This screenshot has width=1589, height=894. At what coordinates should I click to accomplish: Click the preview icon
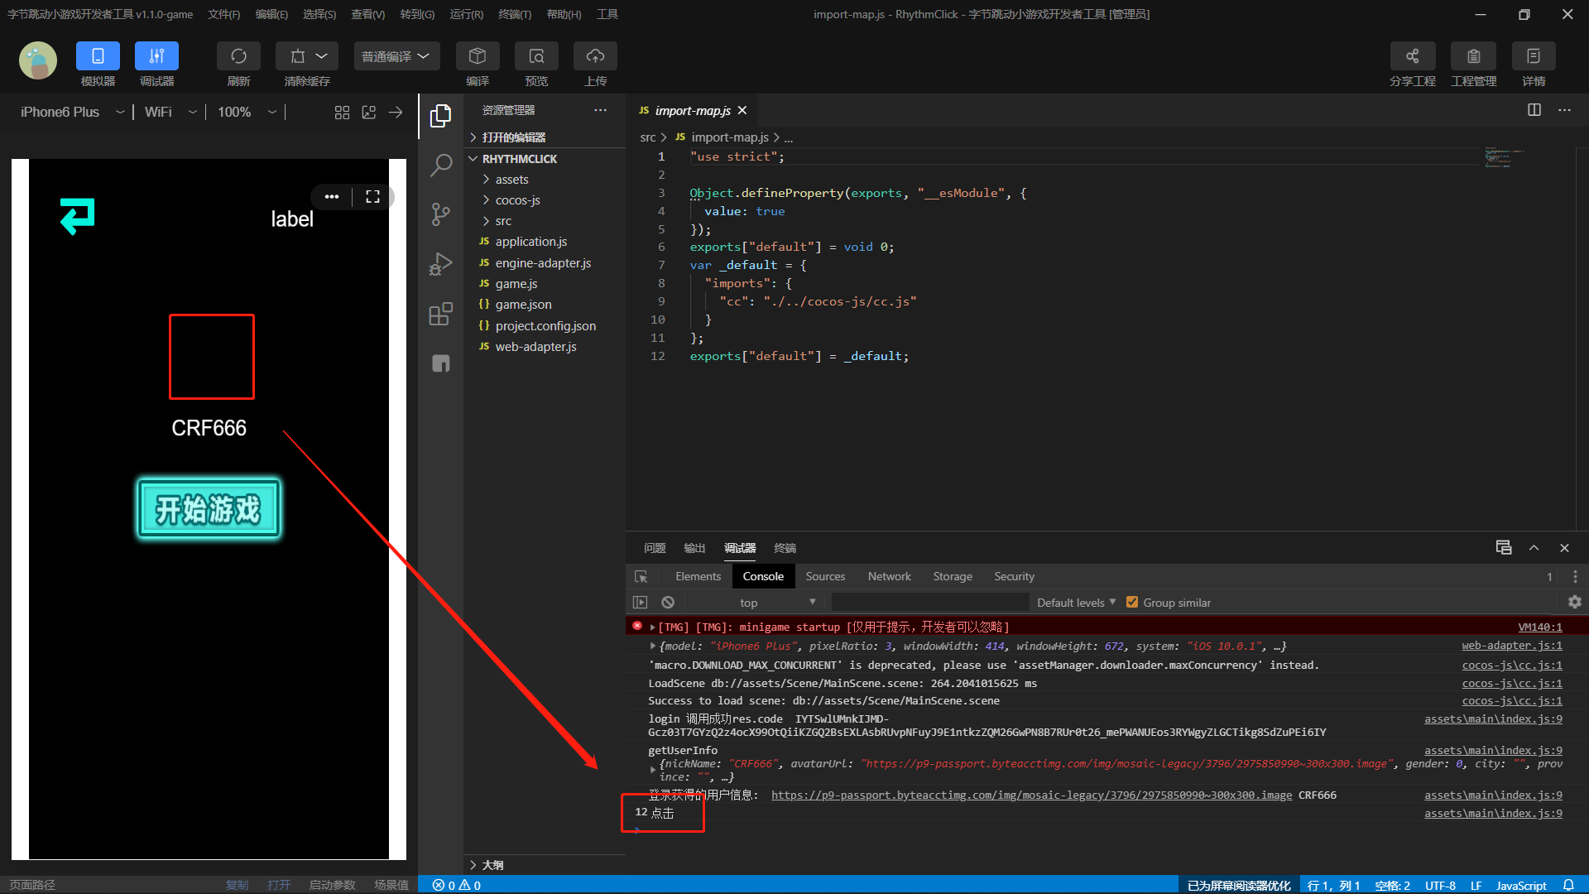coord(536,56)
